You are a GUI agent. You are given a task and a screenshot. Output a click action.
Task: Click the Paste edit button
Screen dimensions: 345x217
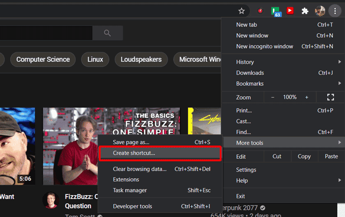(x=331, y=156)
